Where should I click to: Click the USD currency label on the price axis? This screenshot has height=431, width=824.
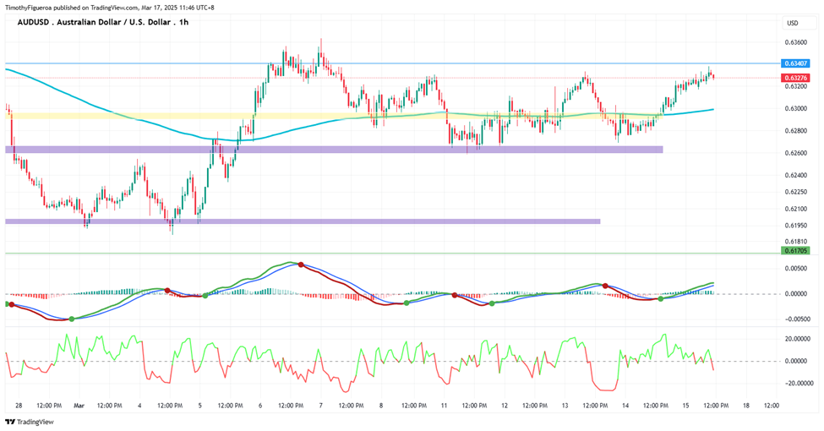pyautogui.click(x=792, y=23)
